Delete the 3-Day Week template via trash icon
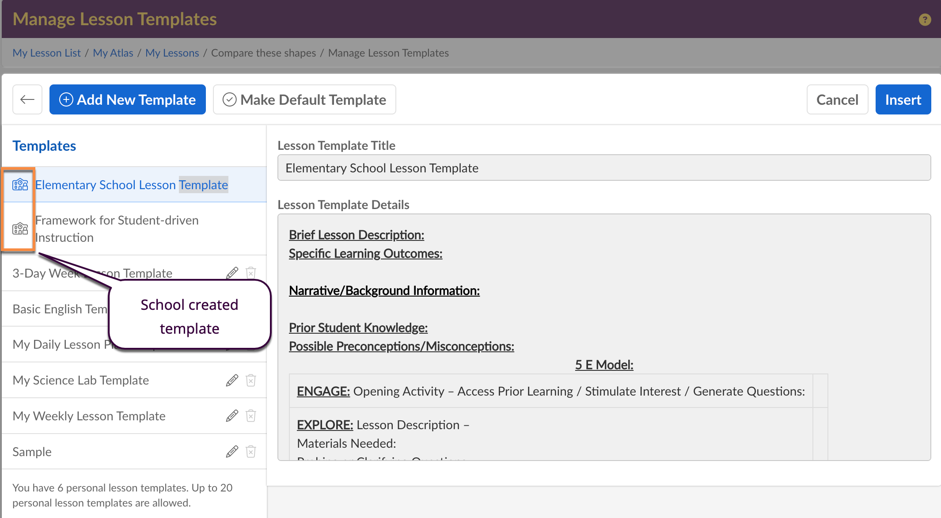This screenshot has width=941, height=518. point(251,273)
